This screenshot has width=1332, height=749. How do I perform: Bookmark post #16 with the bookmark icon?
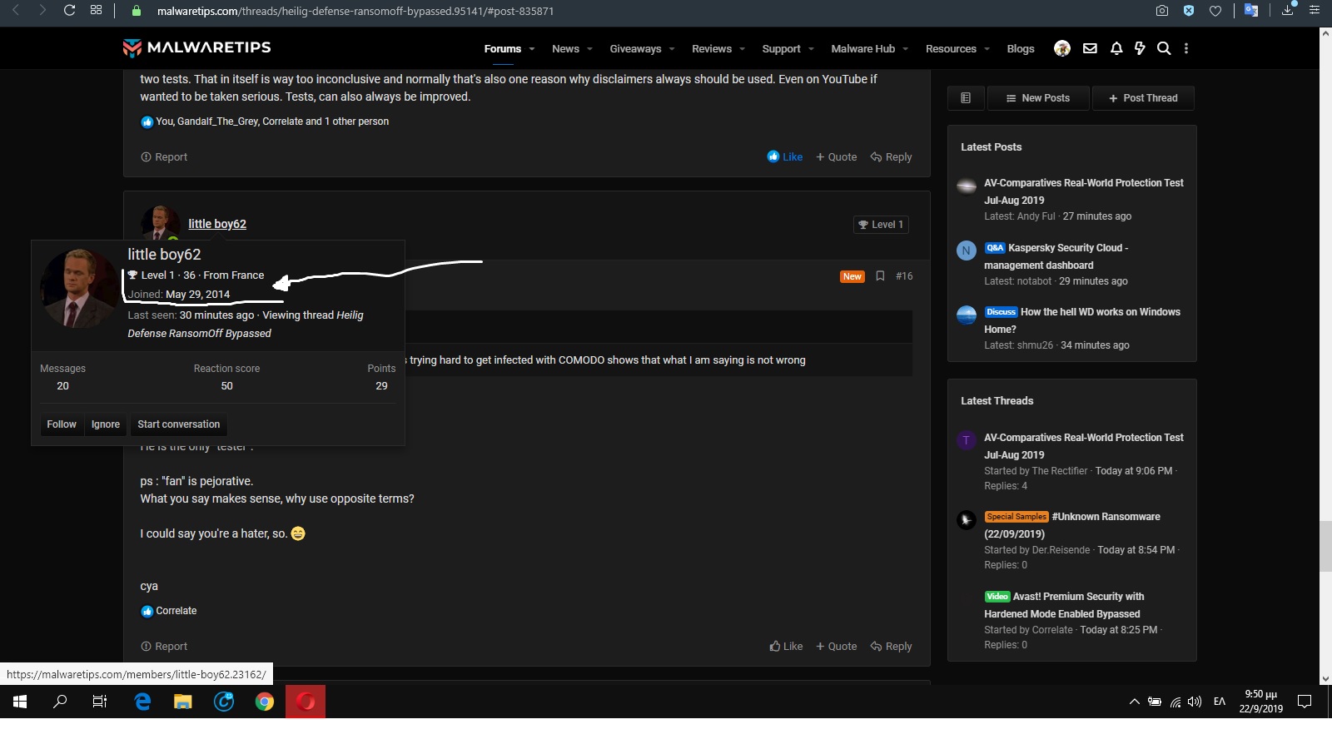[x=880, y=276]
